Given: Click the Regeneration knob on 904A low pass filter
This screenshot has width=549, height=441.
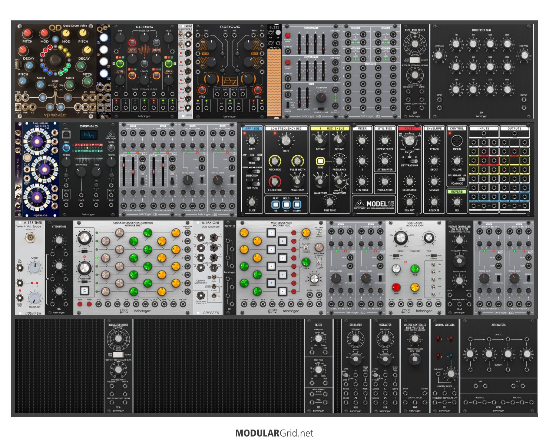Looking at the screenshot, I should coord(459,281).
